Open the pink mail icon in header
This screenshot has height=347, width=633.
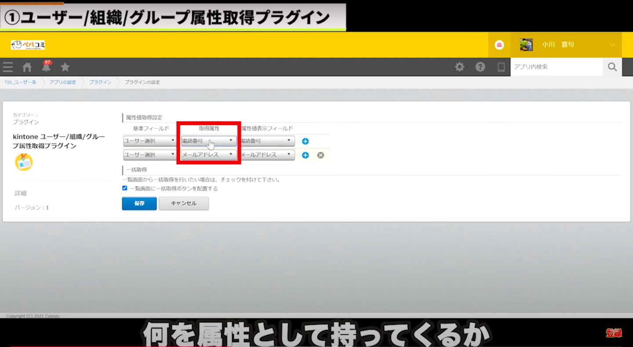click(x=499, y=45)
